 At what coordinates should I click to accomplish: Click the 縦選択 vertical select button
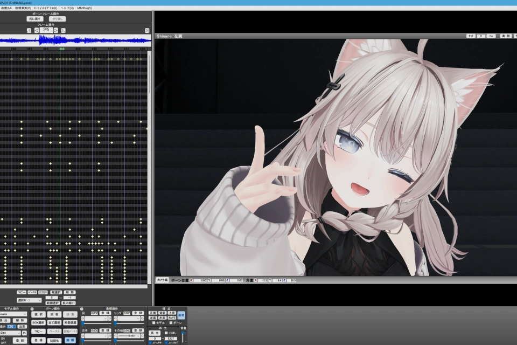(56, 293)
